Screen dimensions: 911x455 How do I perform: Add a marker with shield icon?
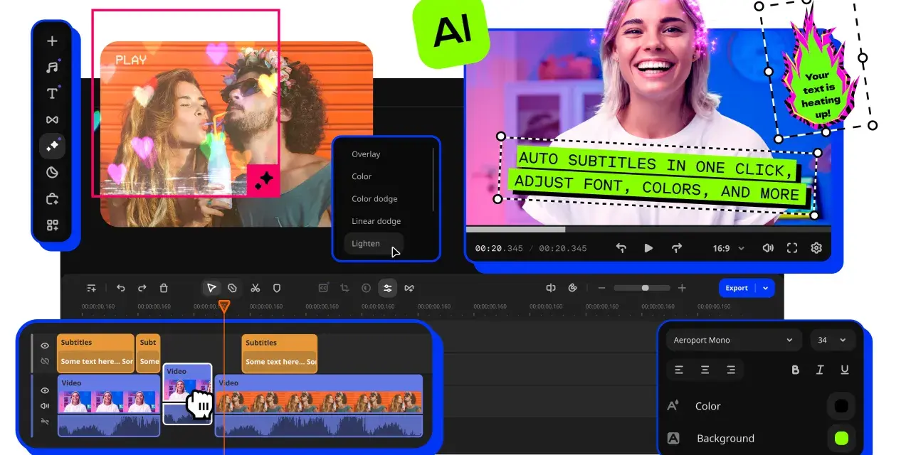pyautogui.click(x=277, y=288)
